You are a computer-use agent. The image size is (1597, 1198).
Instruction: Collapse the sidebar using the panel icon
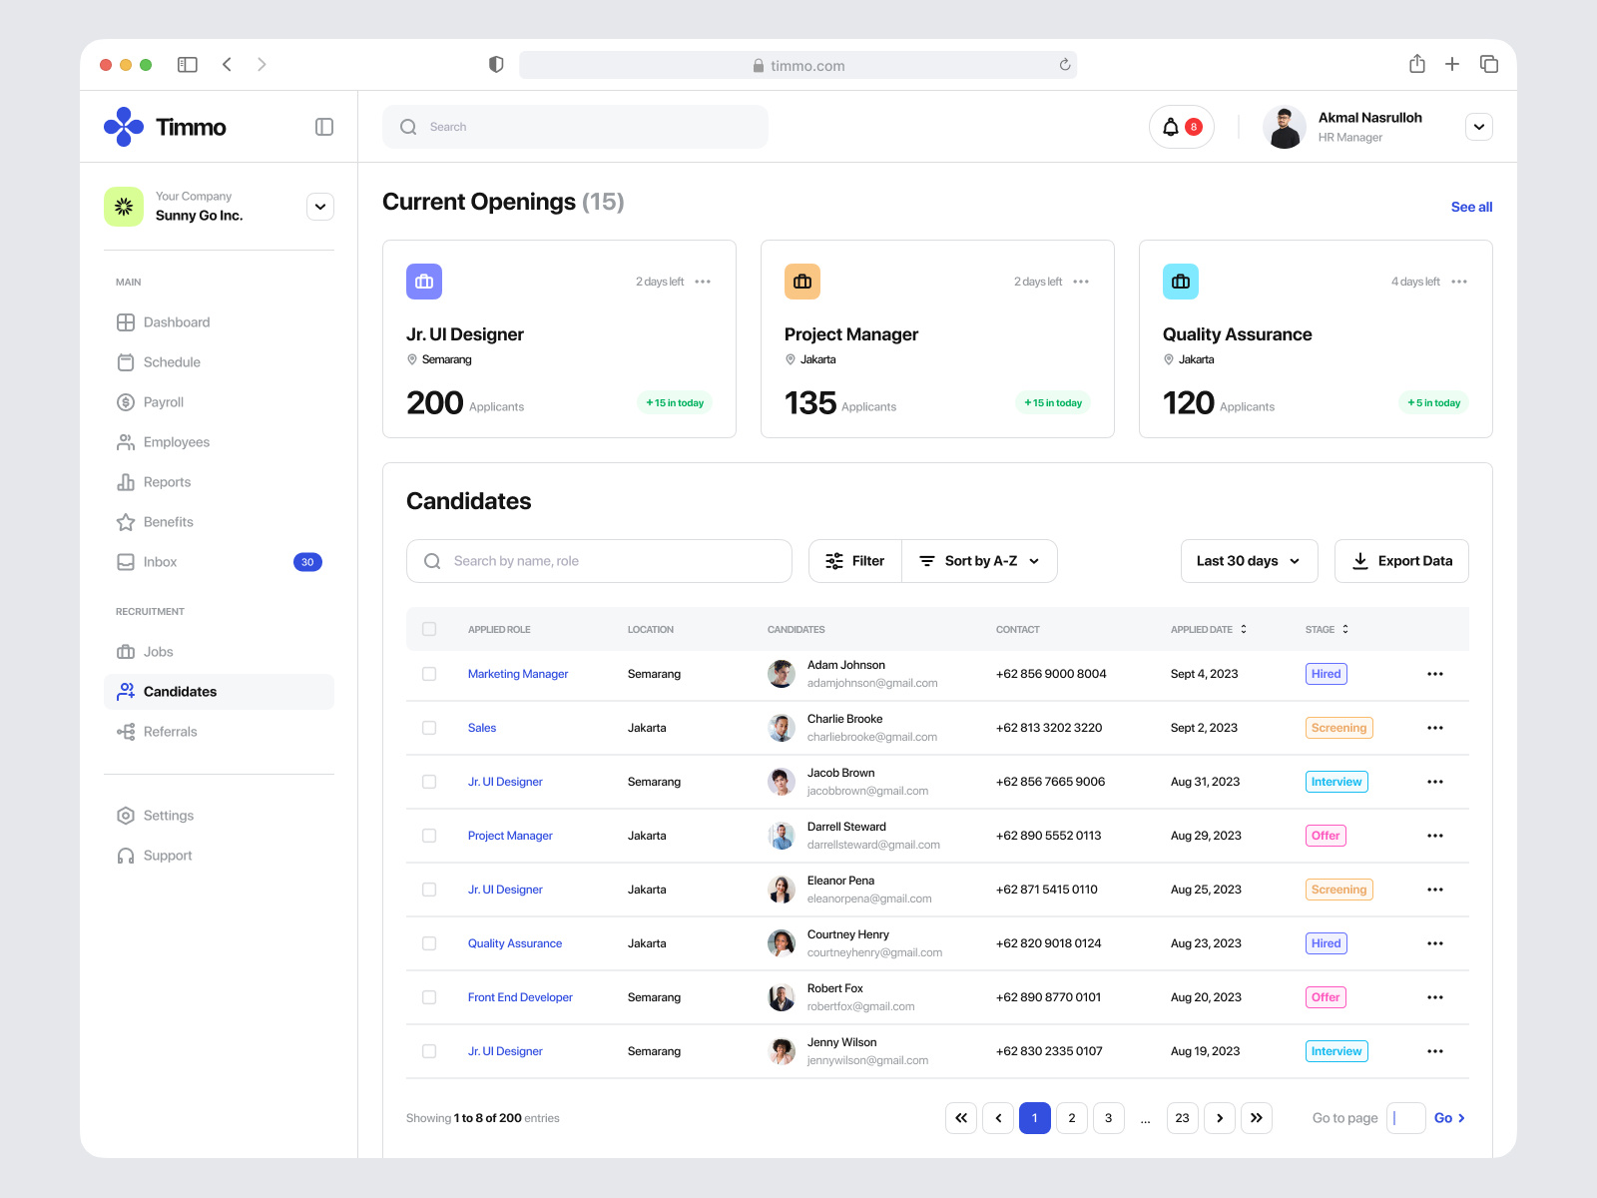(323, 127)
